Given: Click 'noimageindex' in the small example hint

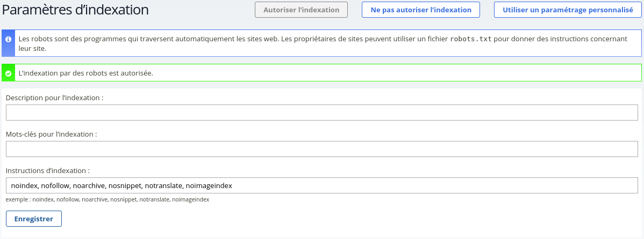Looking at the screenshot, I should [190, 199].
